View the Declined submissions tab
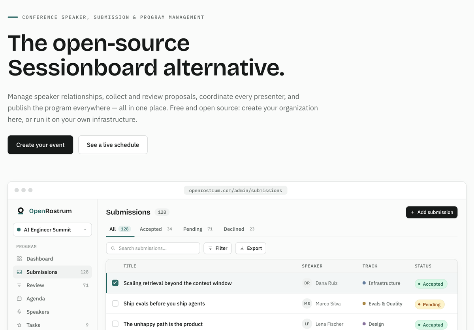 pyautogui.click(x=239, y=229)
